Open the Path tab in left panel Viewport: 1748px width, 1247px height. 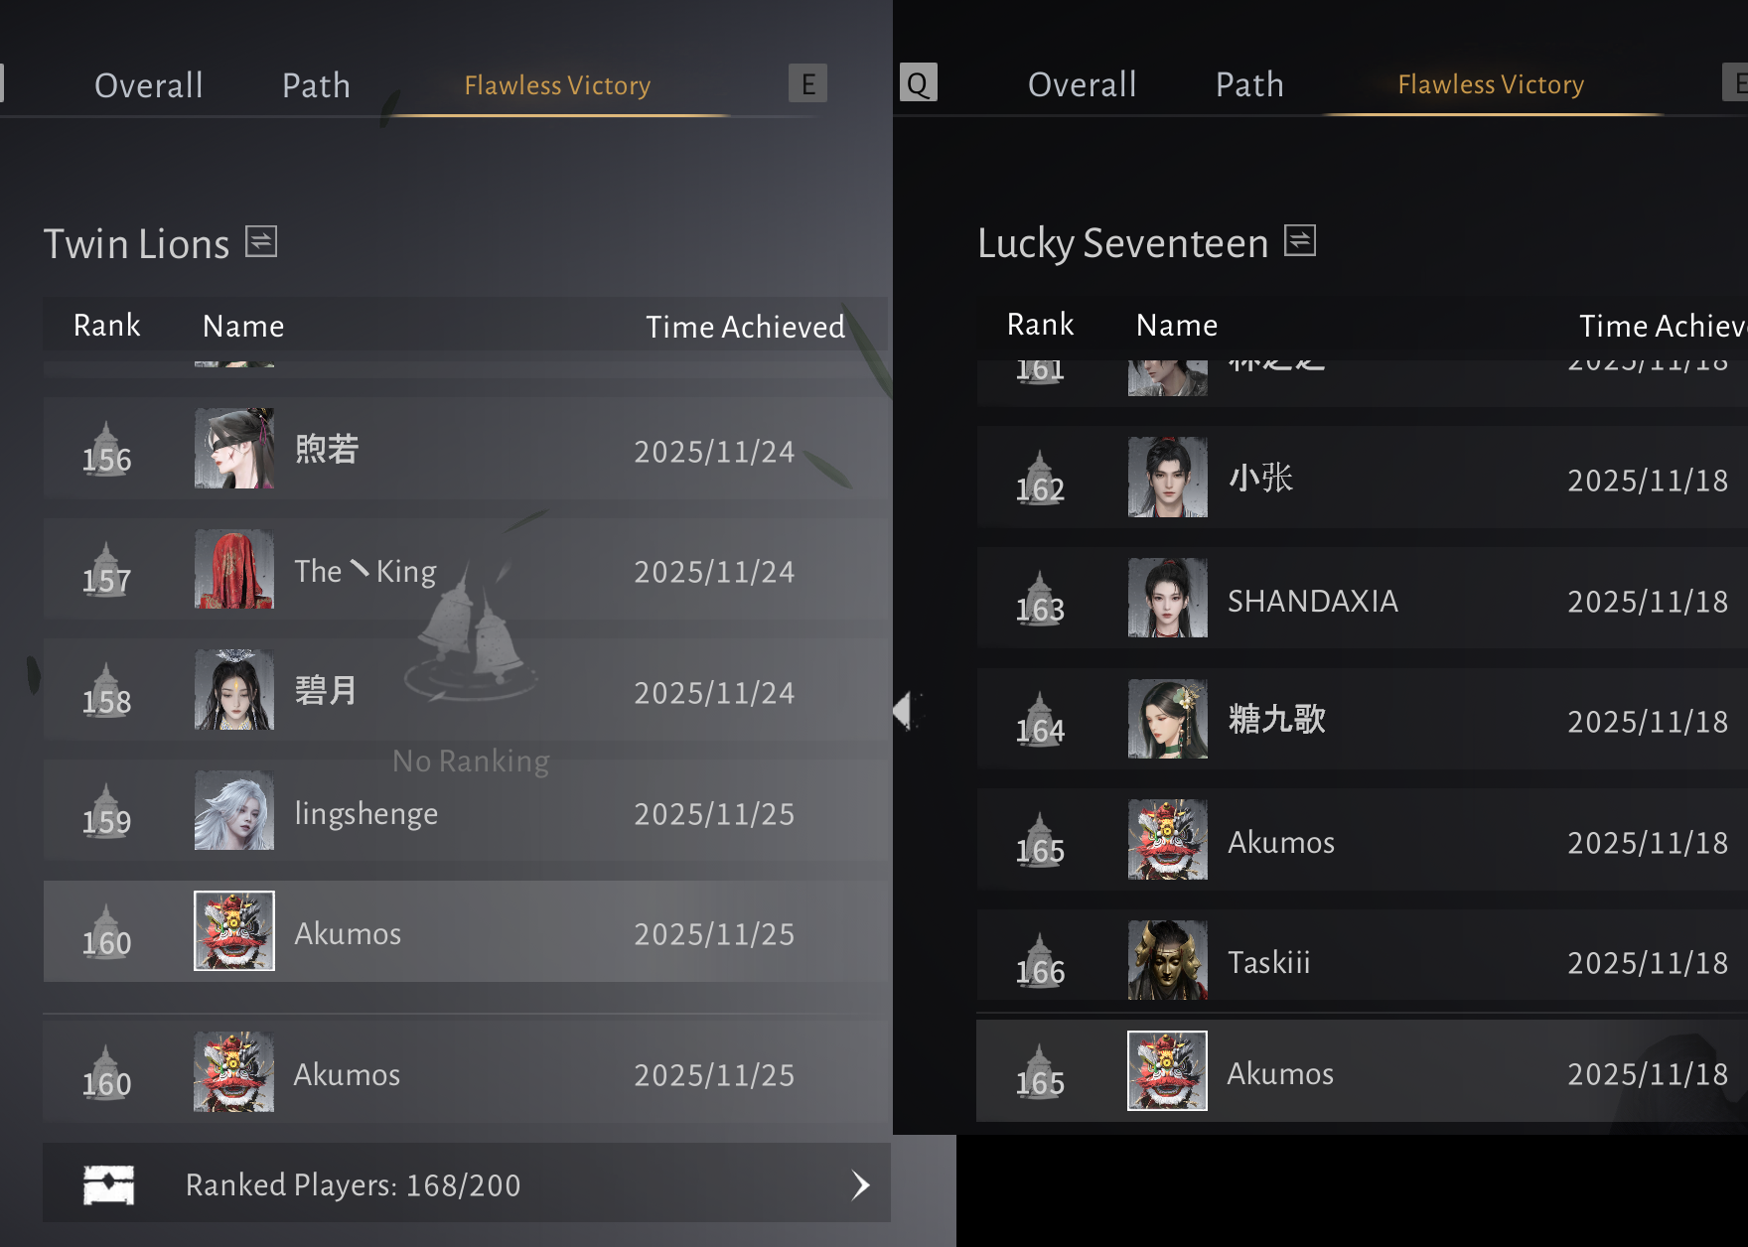(x=316, y=85)
